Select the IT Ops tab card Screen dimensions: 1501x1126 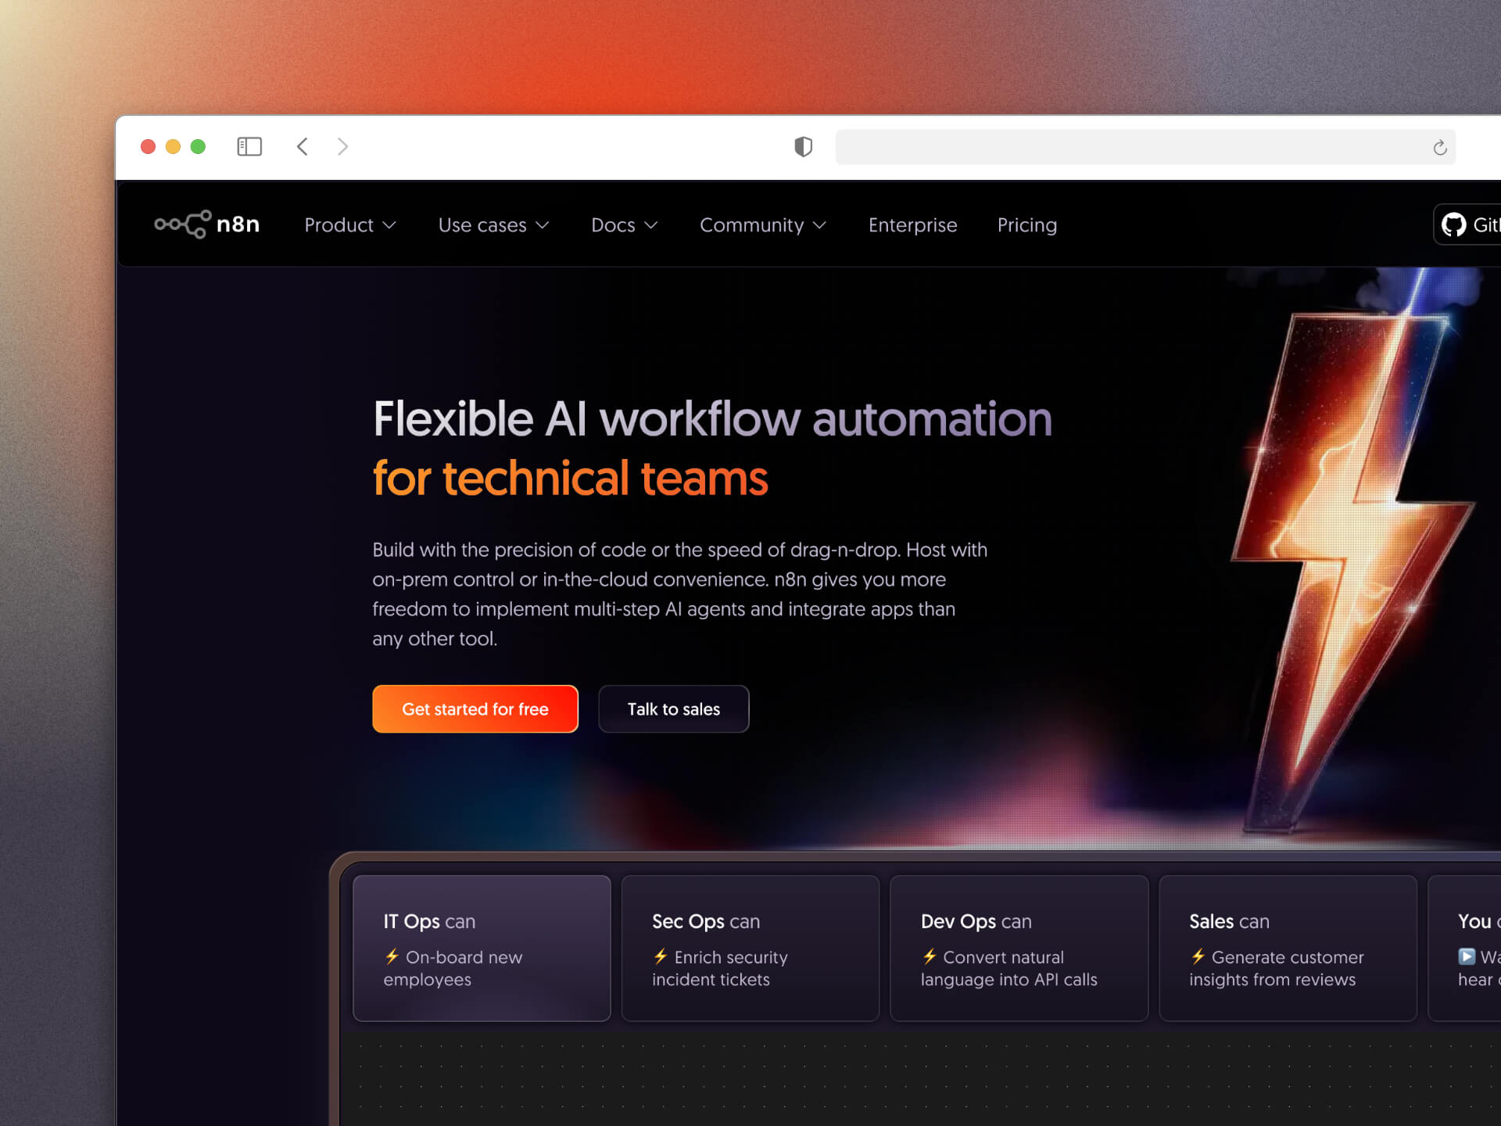tap(482, 948)
